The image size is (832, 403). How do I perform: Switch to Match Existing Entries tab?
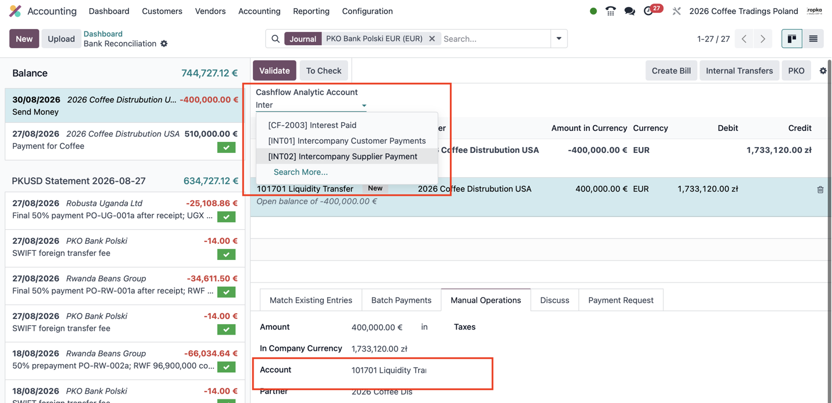(x=311, y=300)
